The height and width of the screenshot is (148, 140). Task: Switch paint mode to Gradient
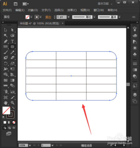click(x=9, y=123)
